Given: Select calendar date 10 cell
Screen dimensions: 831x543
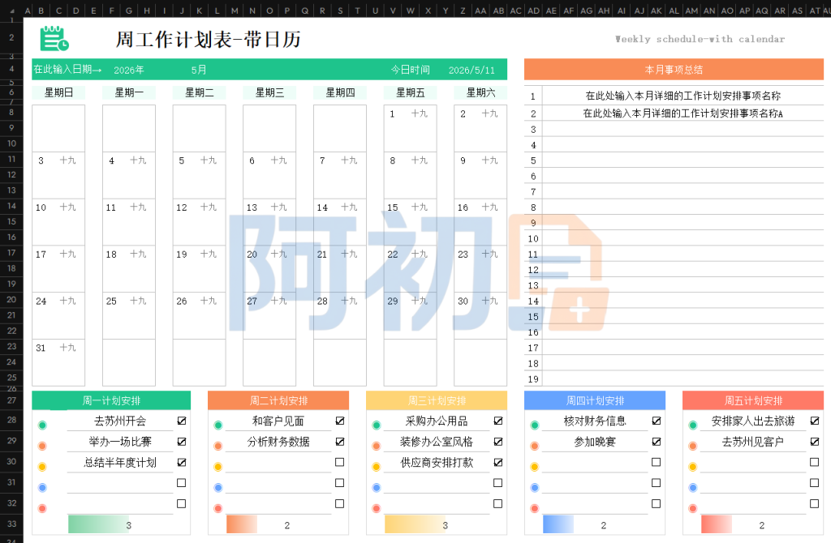Looking at the screenshot, I should point(58,222).
